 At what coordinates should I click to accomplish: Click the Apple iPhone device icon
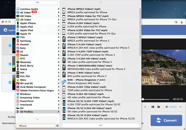[18, 23]
